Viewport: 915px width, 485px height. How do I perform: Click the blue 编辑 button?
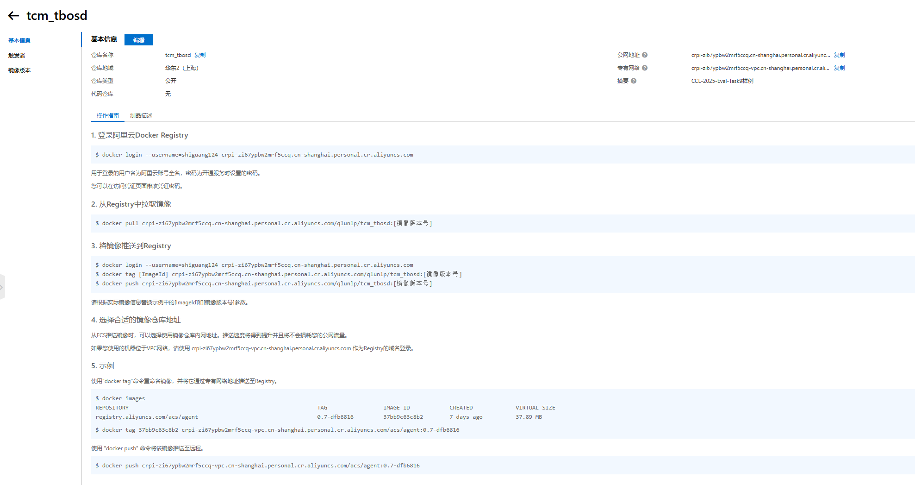[138, 40]
